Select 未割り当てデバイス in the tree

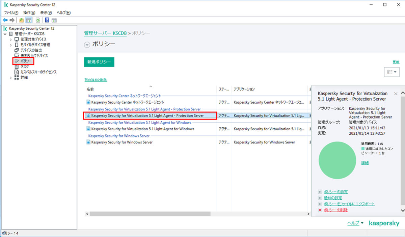click(x=34, y=56)
